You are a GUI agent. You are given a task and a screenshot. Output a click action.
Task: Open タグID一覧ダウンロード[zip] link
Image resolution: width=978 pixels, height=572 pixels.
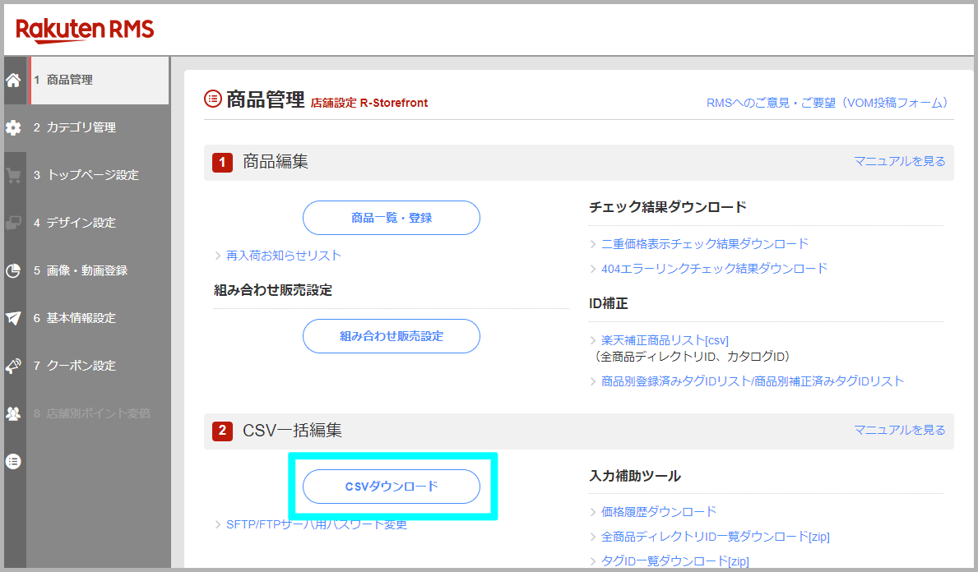pyautogui.click(x=674, y=560)
